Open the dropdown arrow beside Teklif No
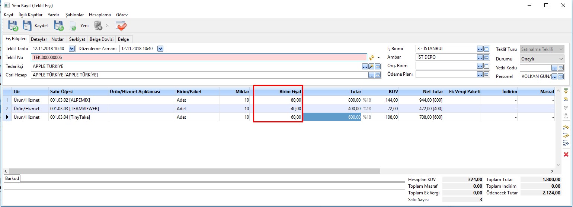The image size is (573, 207). tap(379, 57)
